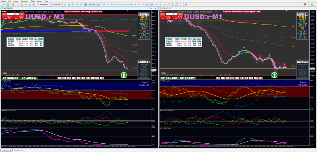
Task: Click the orange shopping bag Market icon
Action: [x=22, y=4]
